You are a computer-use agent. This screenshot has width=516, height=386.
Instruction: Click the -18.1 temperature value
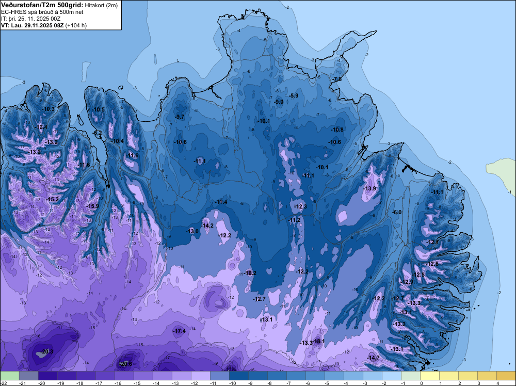pyautogui.click(x=318, y=341)
